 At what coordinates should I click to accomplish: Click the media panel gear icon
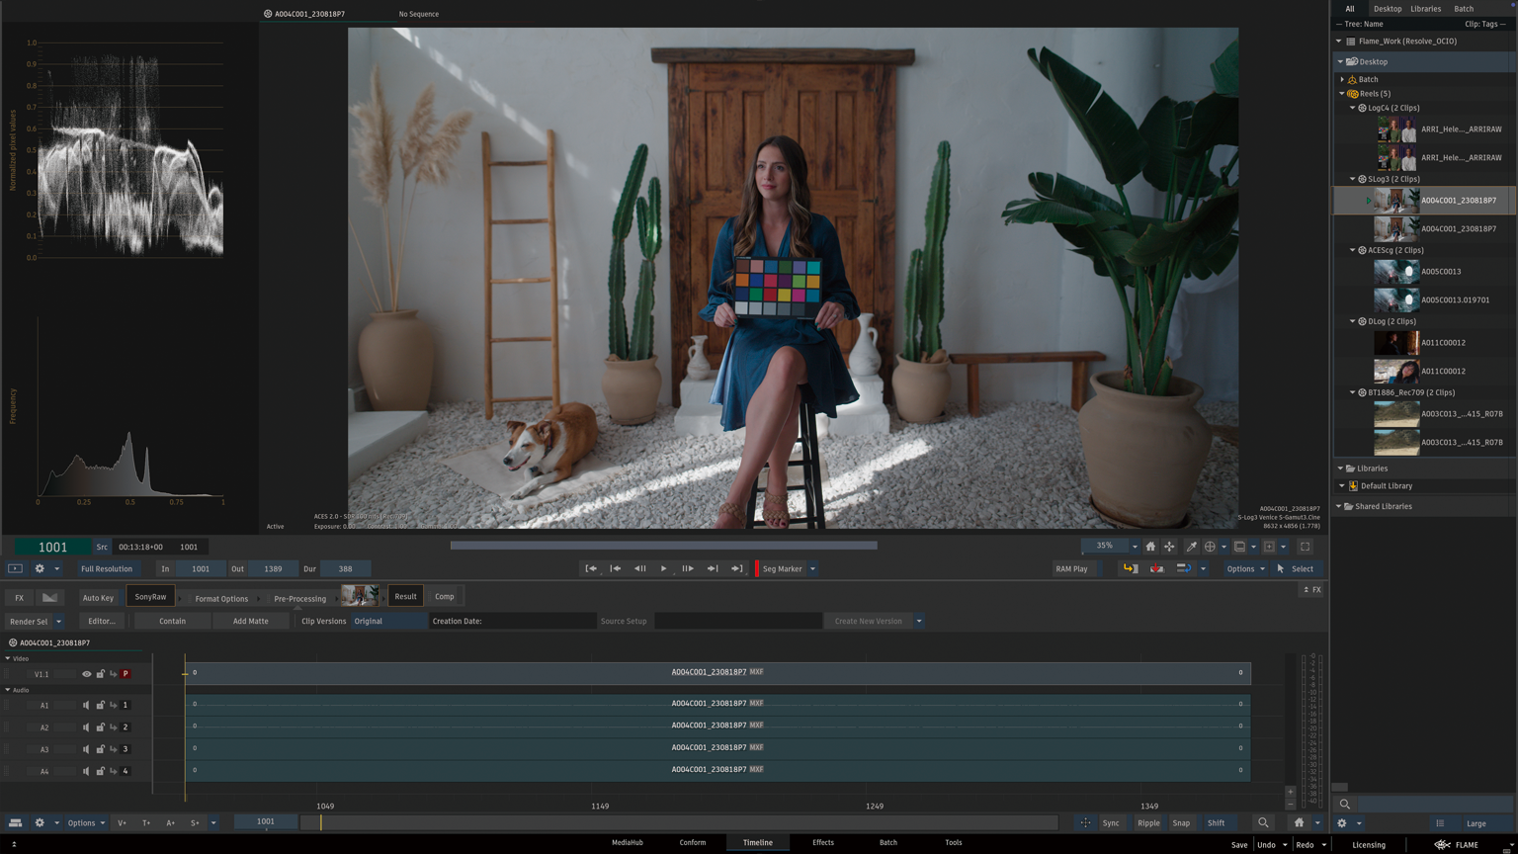tap(1341, 823)
